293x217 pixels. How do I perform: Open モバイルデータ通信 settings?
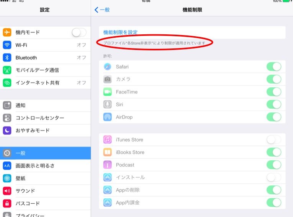tap(46, 70)
